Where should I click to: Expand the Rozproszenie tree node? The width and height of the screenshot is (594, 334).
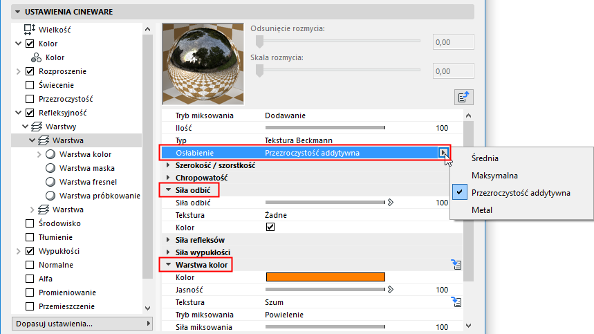[18, 71]
